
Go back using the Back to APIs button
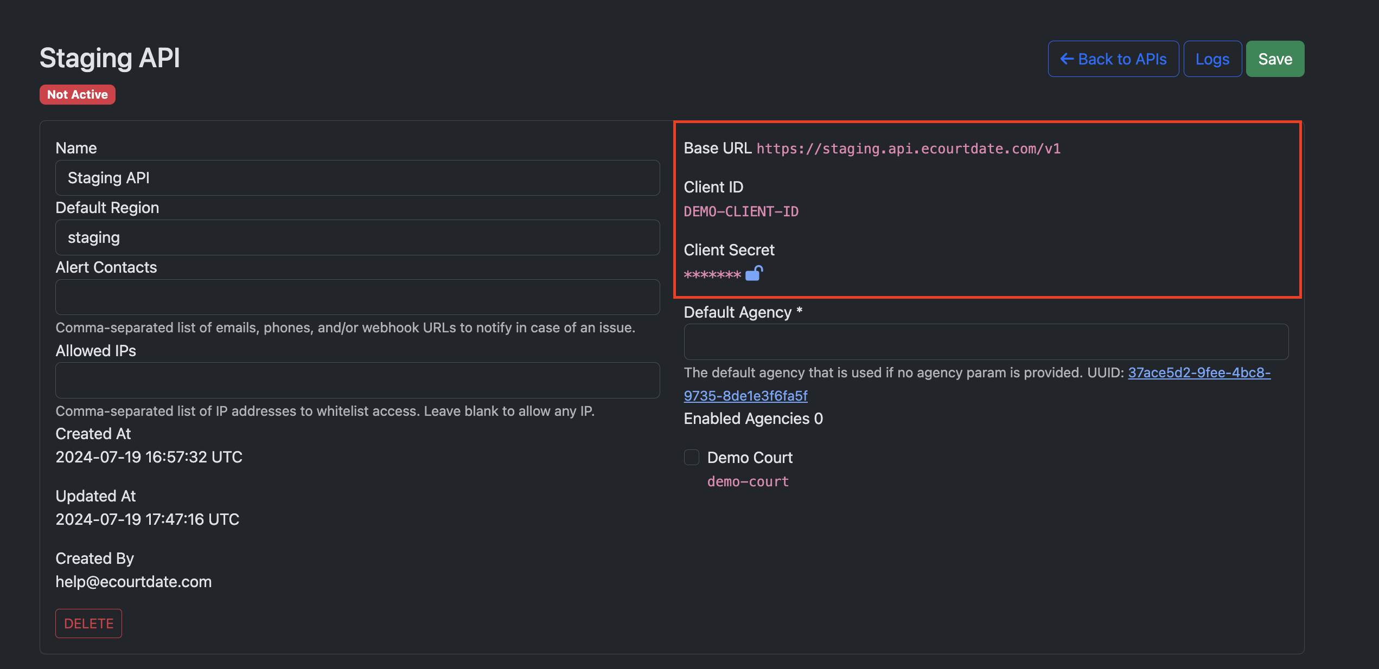(x=1113, y=59)
